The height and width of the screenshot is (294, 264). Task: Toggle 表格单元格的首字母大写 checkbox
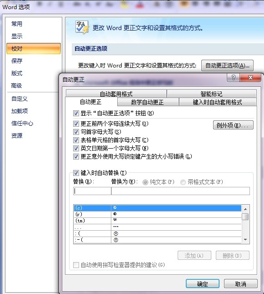pyautogui.click(x=76, y=140)
